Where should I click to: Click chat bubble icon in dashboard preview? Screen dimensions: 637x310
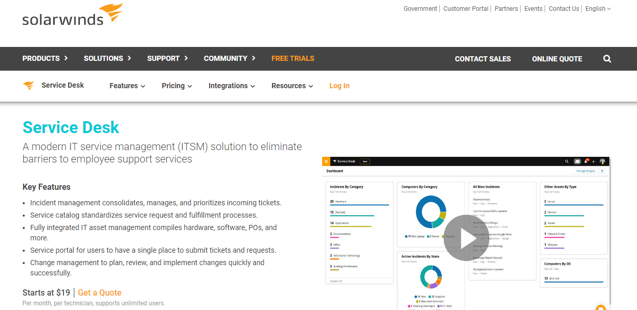pyautogui.click(x=577, y=161)
